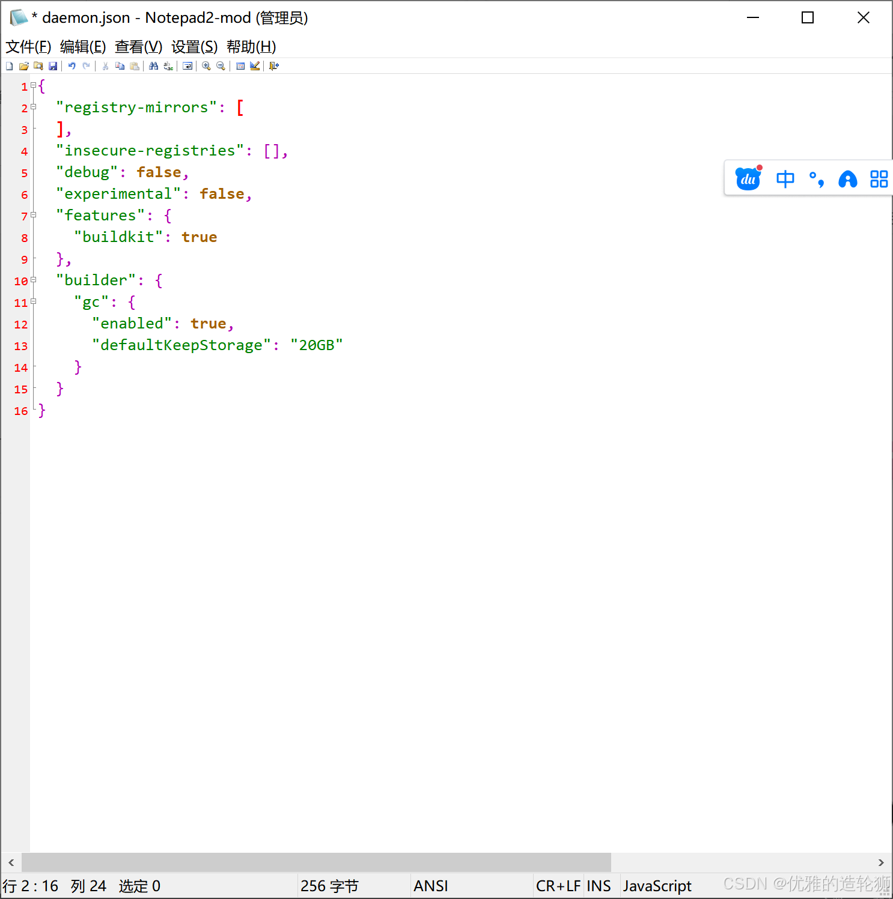This screenshot has width=893, height=899.
Task: Open the 设置(S) menu
Action: [194, 47]
